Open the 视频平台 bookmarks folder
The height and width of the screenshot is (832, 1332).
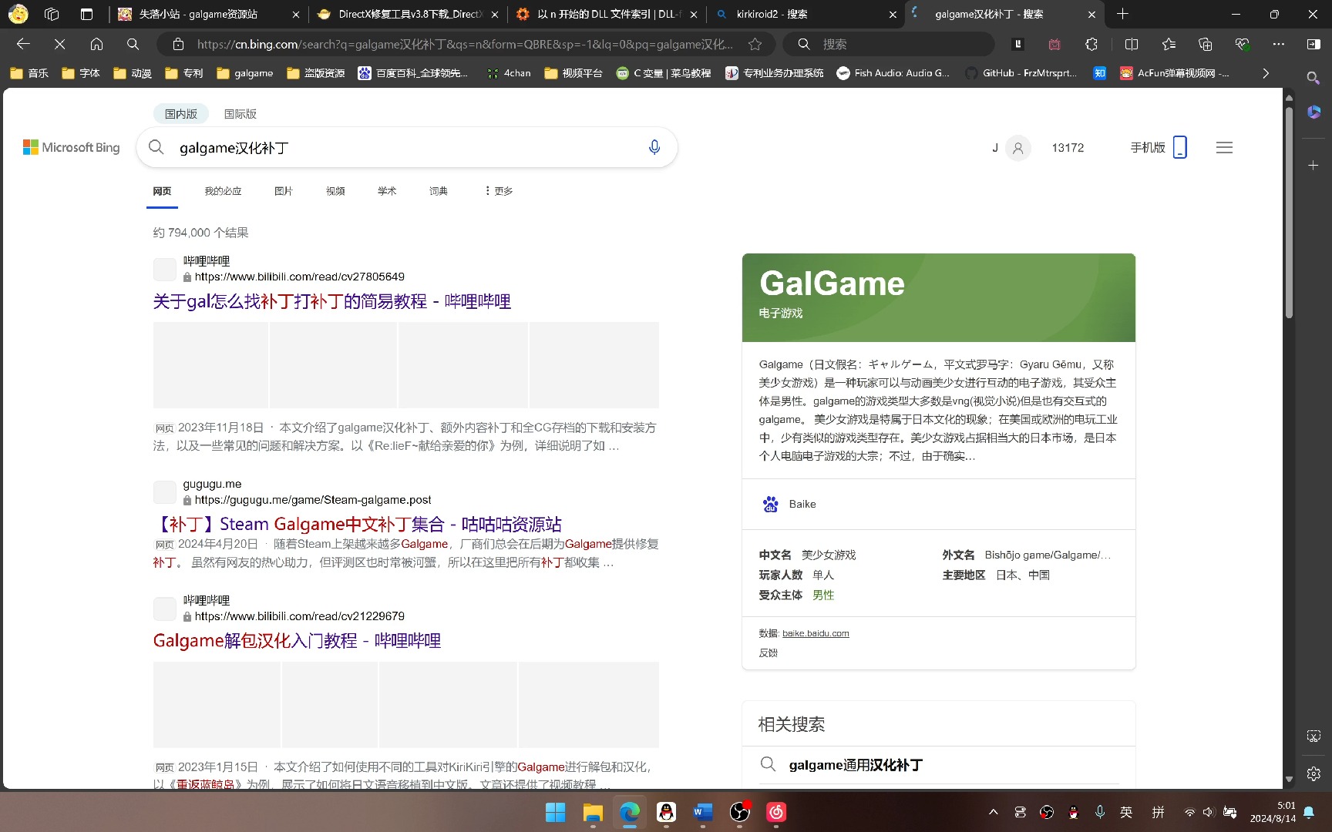[573, 73]
